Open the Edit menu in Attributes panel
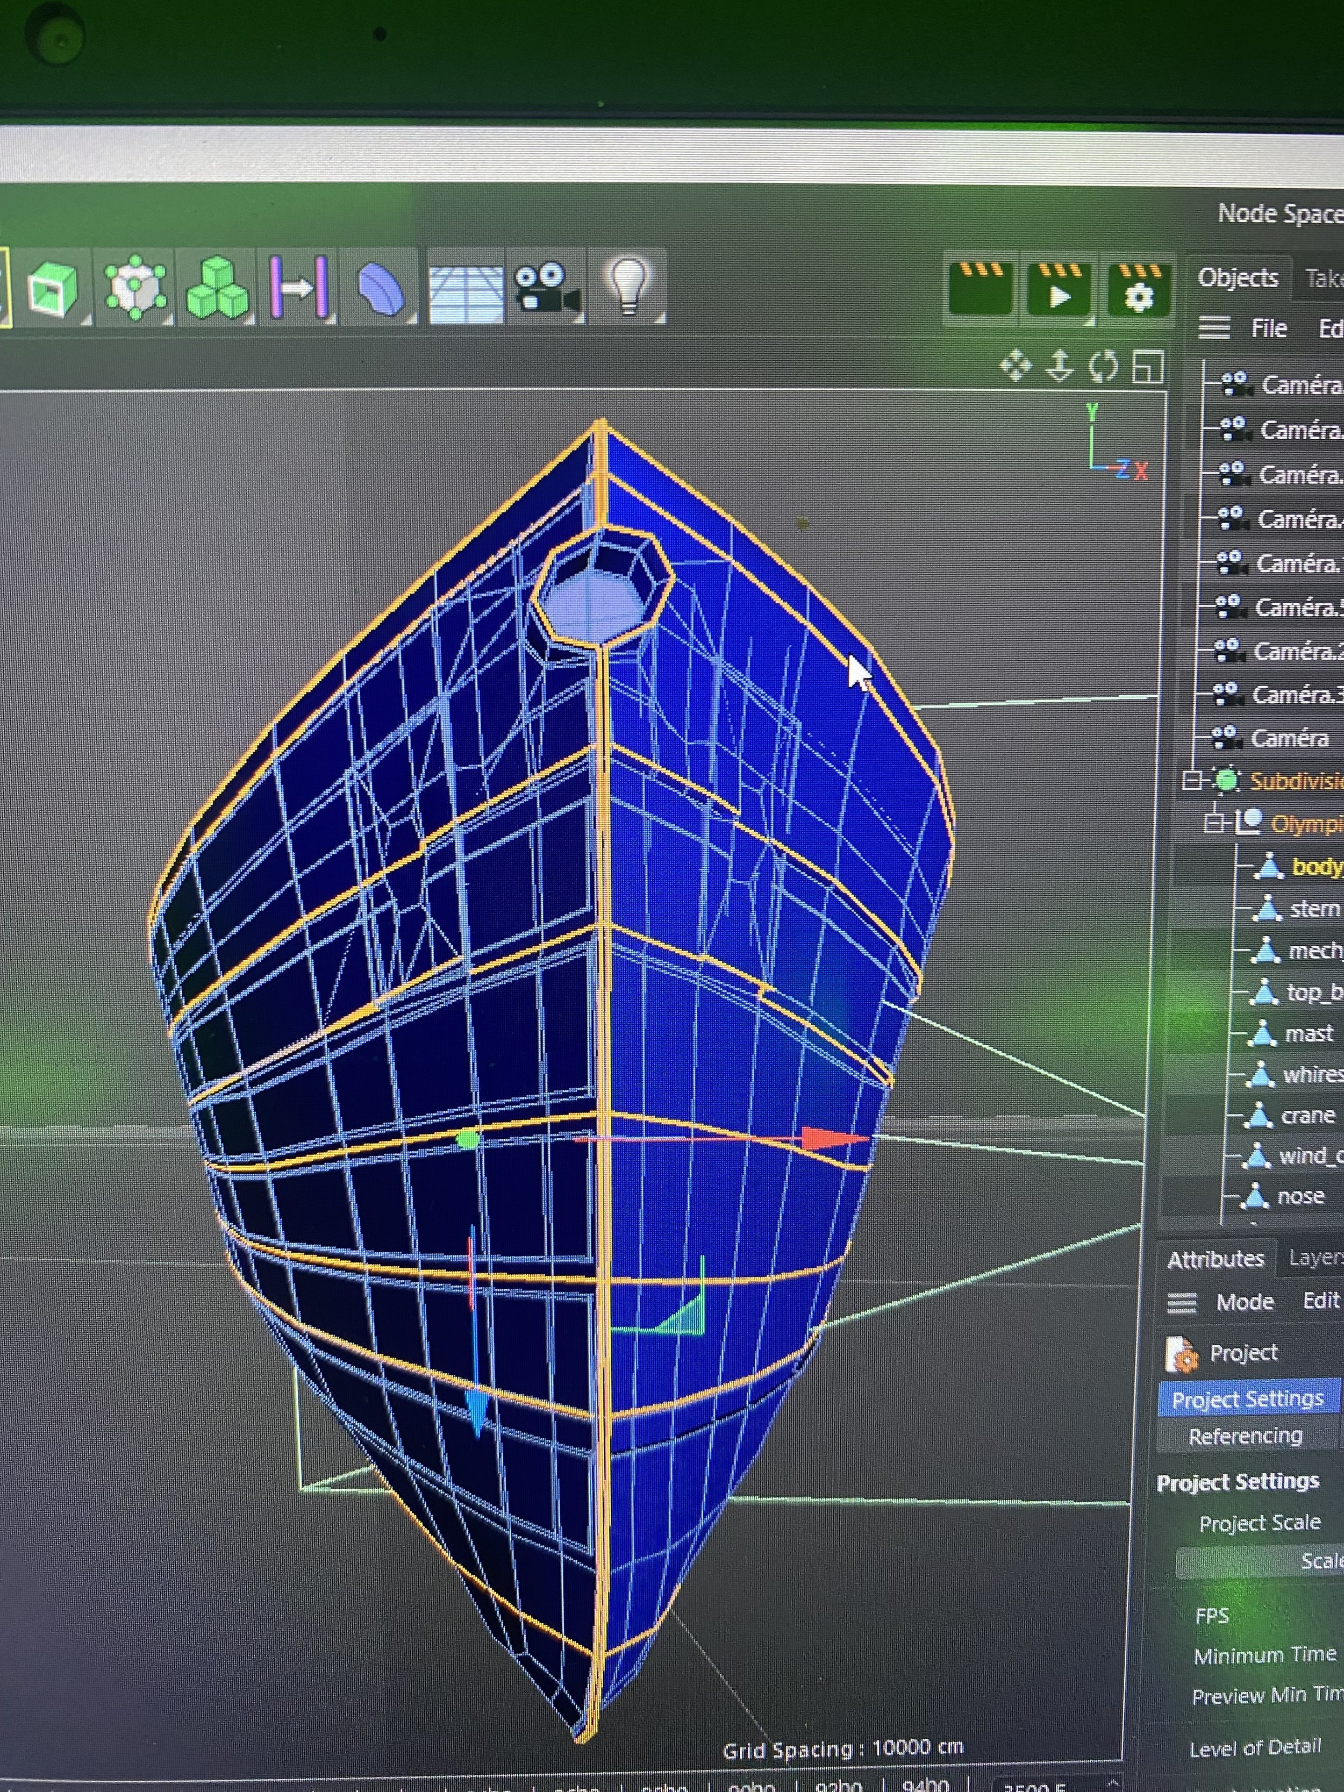Image resolution: width=1344 pixels, height=1792 pixels. [x=1321, y=1300]
